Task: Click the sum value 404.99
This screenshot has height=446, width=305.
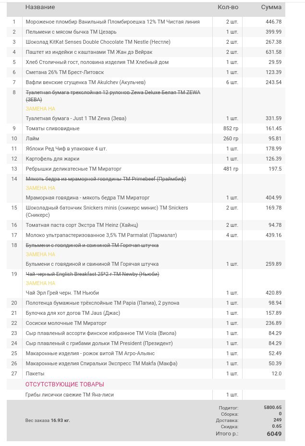Action: pos(273,198)
